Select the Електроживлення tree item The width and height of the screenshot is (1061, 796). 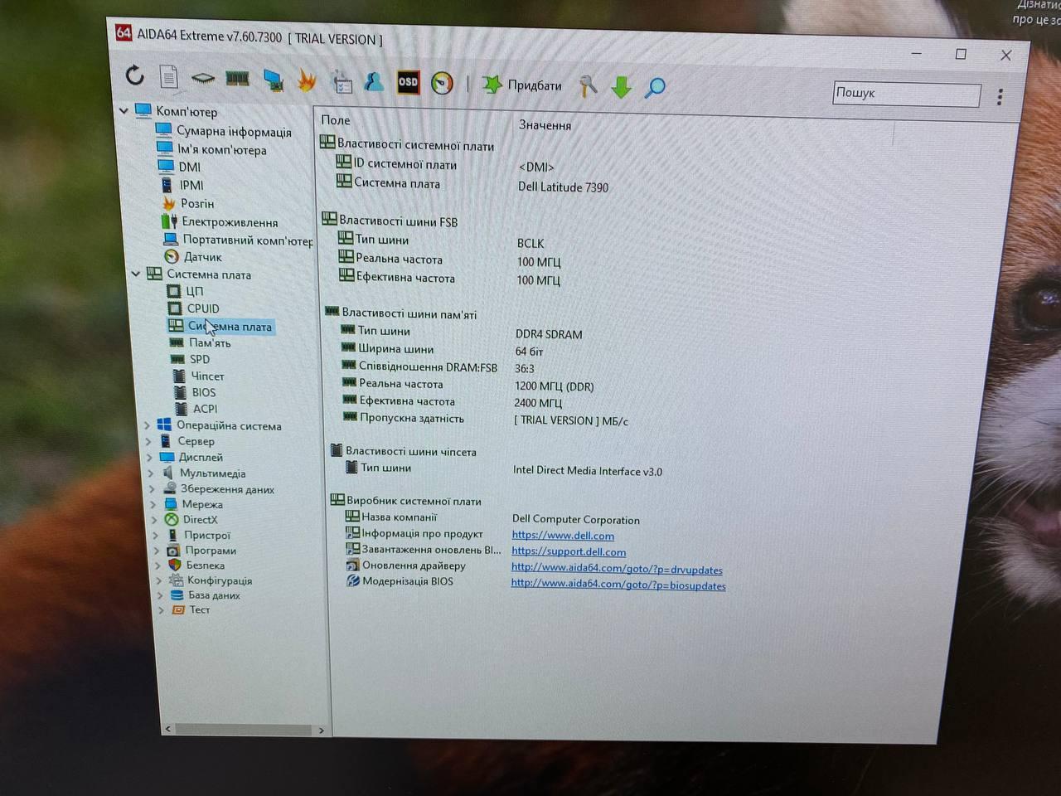pos(230,221)
